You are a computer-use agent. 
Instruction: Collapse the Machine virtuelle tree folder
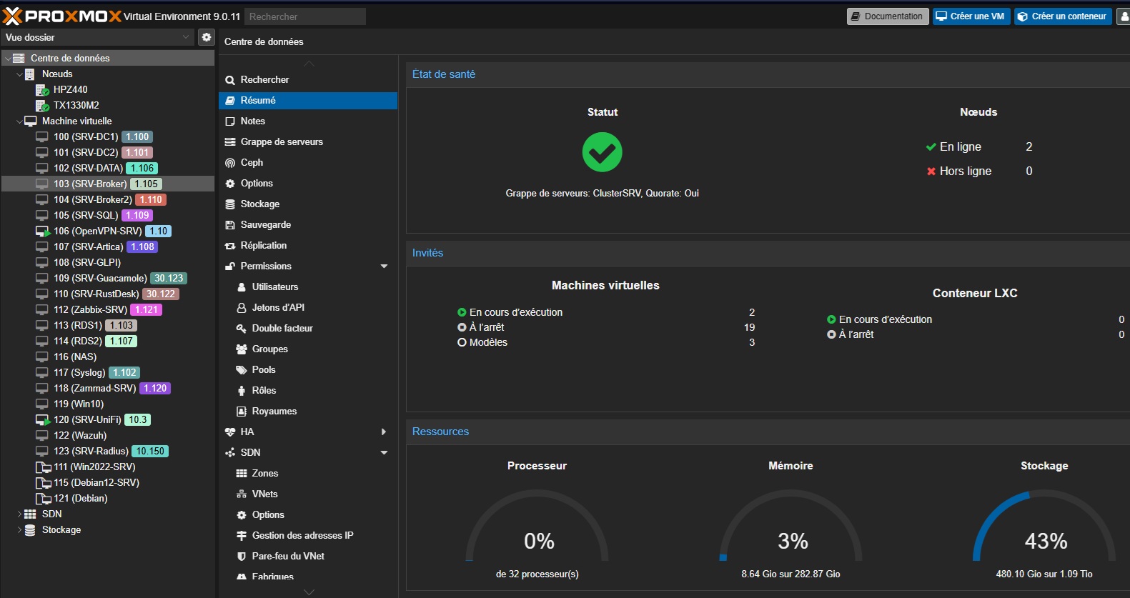19,121
